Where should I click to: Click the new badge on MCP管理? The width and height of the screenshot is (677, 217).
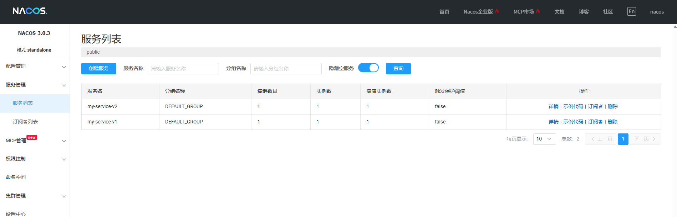coord(32,137)
